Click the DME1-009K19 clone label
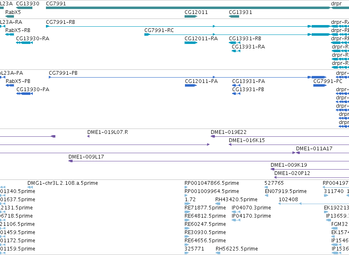Image resolution: width=349 pixels, height=255 pixels. pyautogui.click(x=289, y=165)
